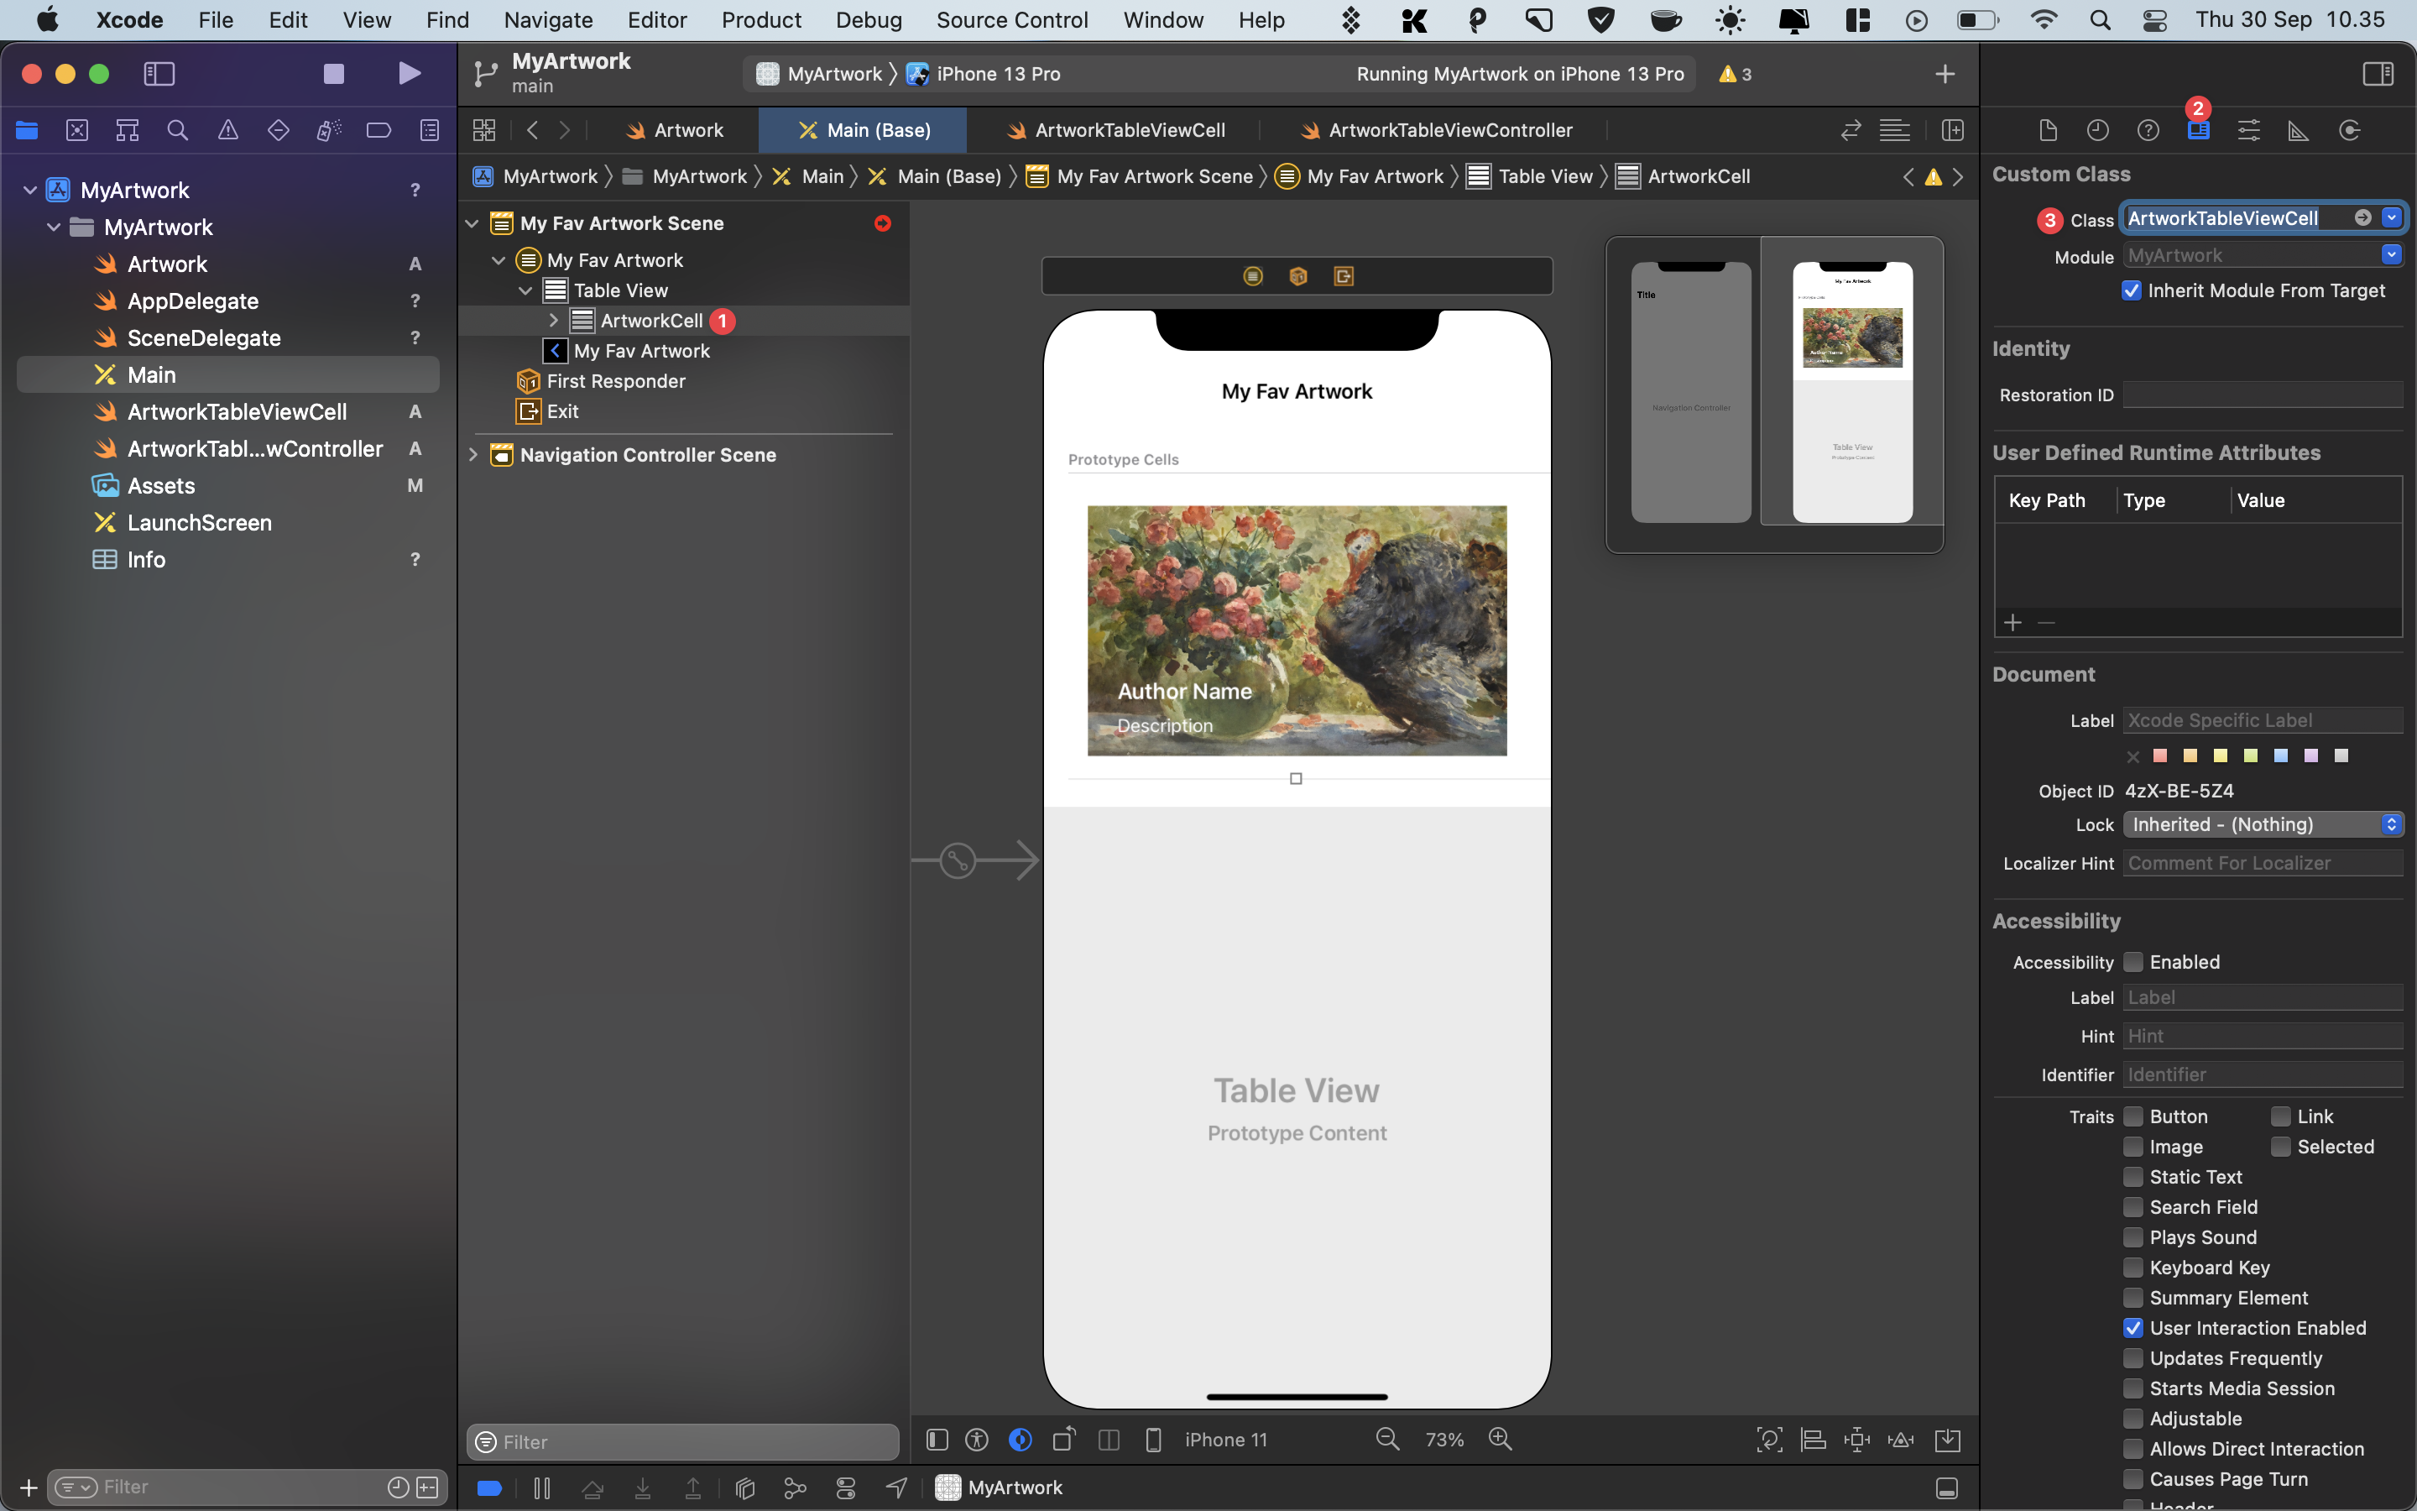This screenshot has height=1511, width=2417.
Task: Open the Issue navigator warning icon
Action: point(227,130)
